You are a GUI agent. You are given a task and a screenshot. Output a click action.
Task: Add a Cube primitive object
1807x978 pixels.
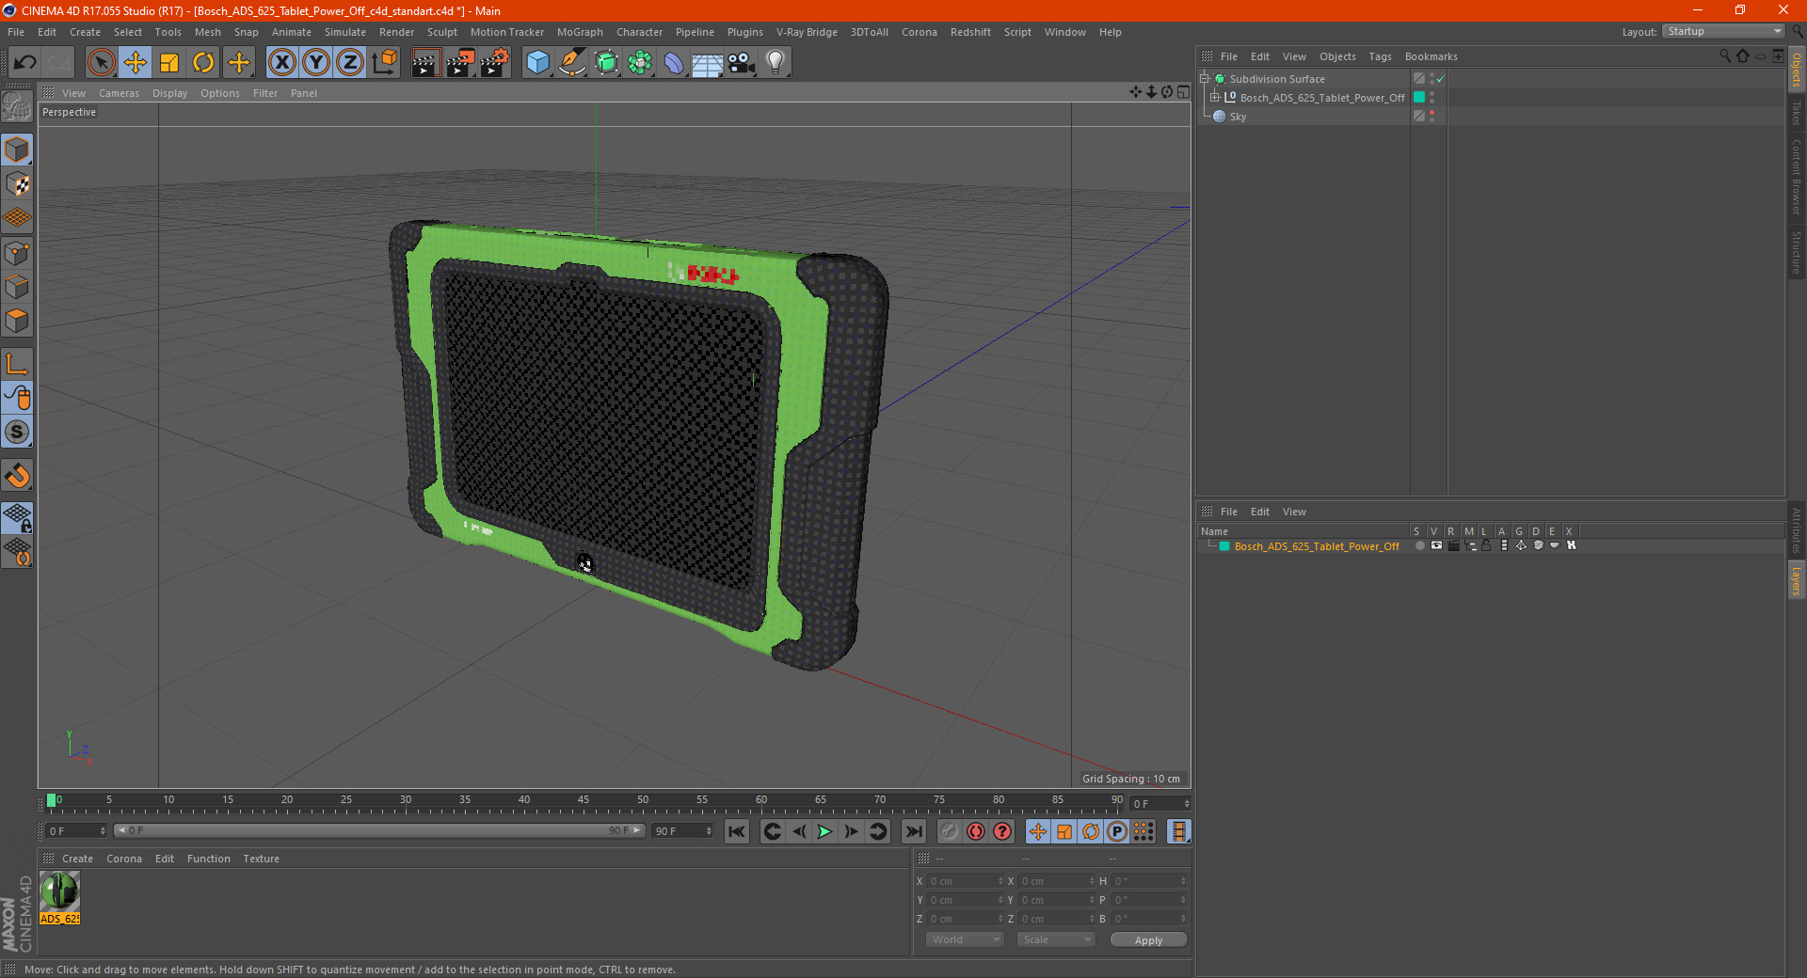coord(537,63)
